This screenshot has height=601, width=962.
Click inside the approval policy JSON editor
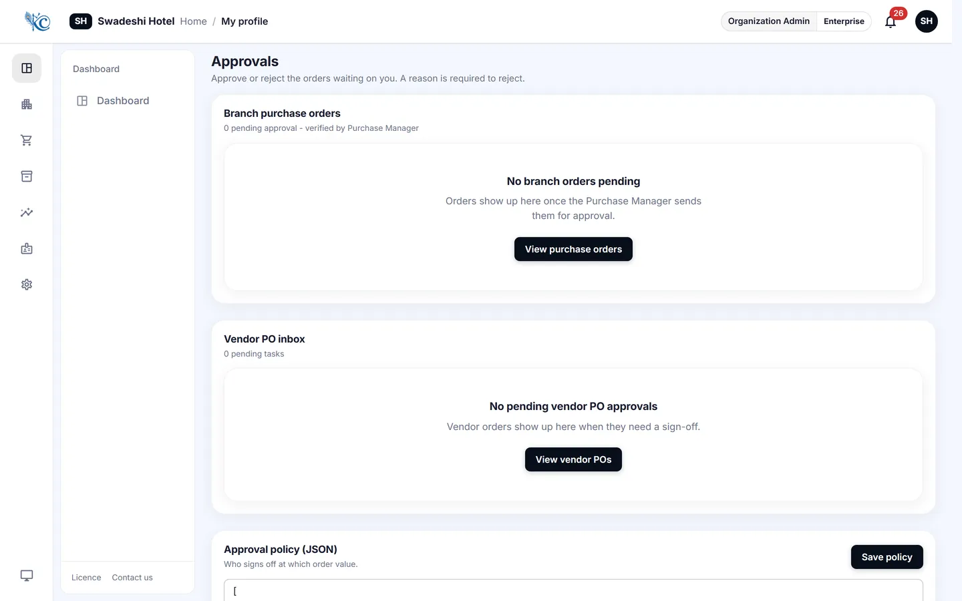point(573,590)
